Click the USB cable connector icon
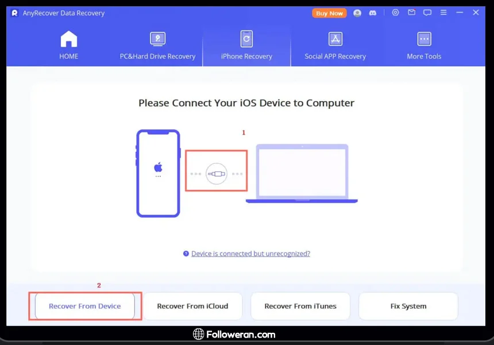494x345 pixels. click(x=217, y=173)
